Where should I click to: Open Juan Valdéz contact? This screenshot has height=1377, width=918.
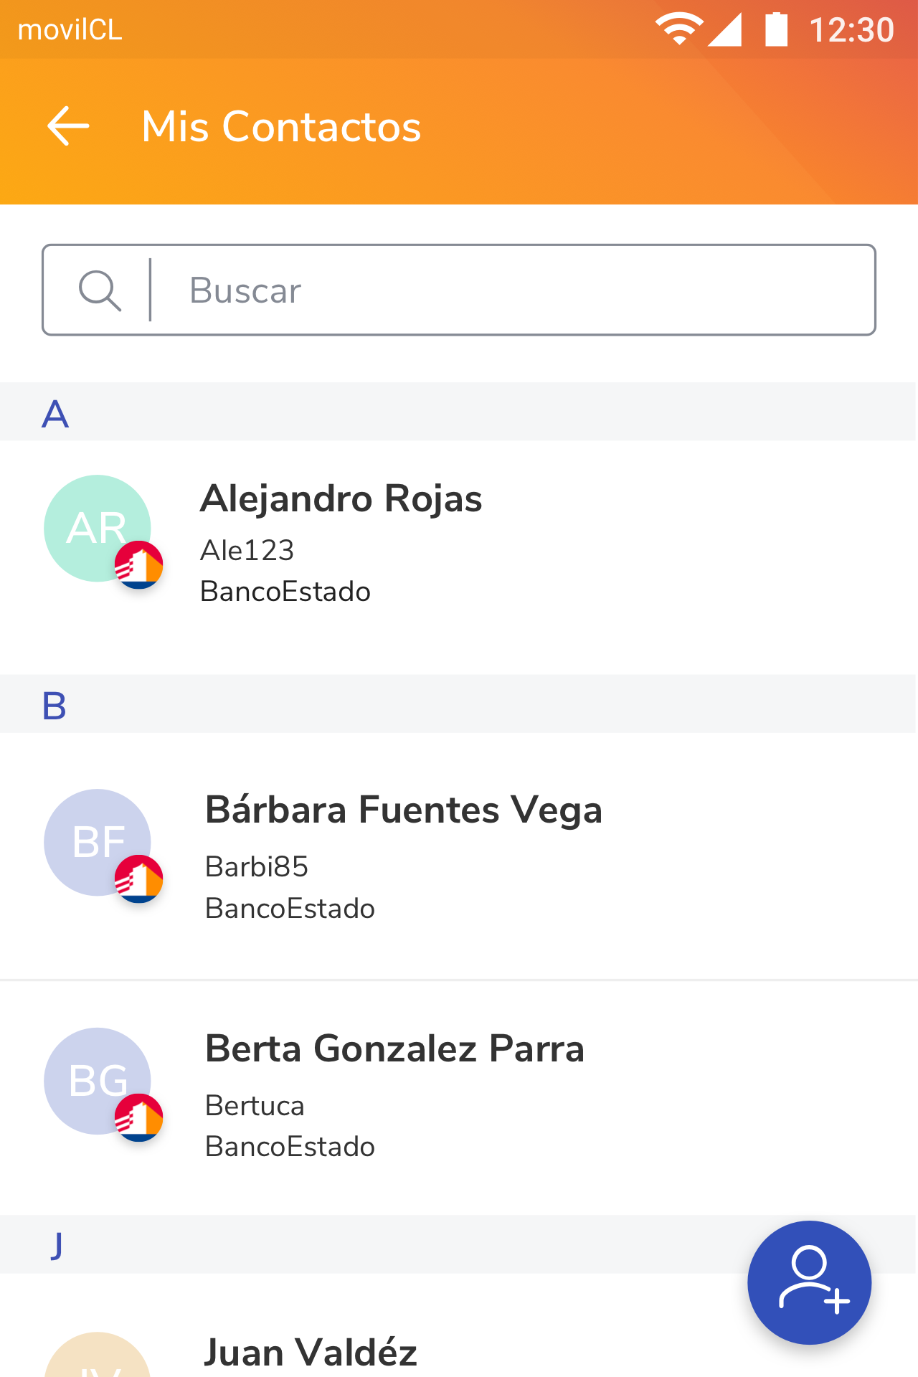click(311, 1353)
